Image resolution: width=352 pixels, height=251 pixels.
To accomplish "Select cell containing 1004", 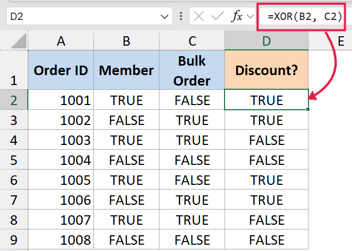I will [x=61, y=160].
